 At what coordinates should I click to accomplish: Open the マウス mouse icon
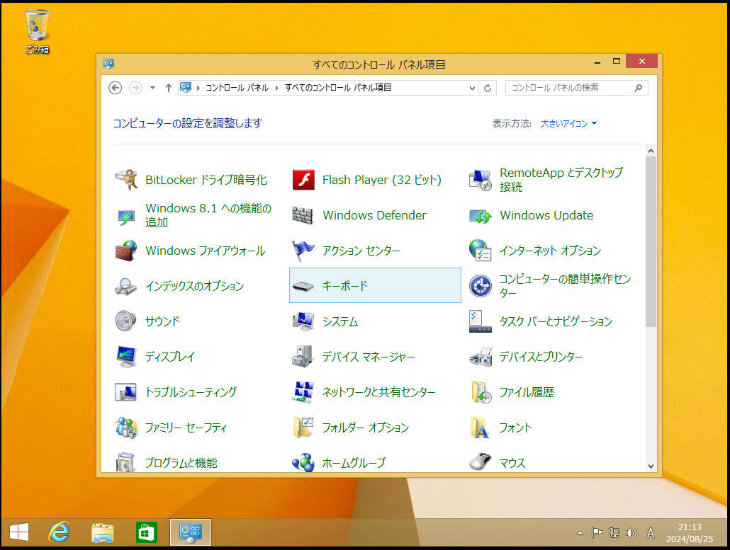pyautogui.click(x=481, y=462)
